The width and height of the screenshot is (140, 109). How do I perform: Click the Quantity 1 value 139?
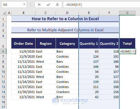click(x=89, y=82)
